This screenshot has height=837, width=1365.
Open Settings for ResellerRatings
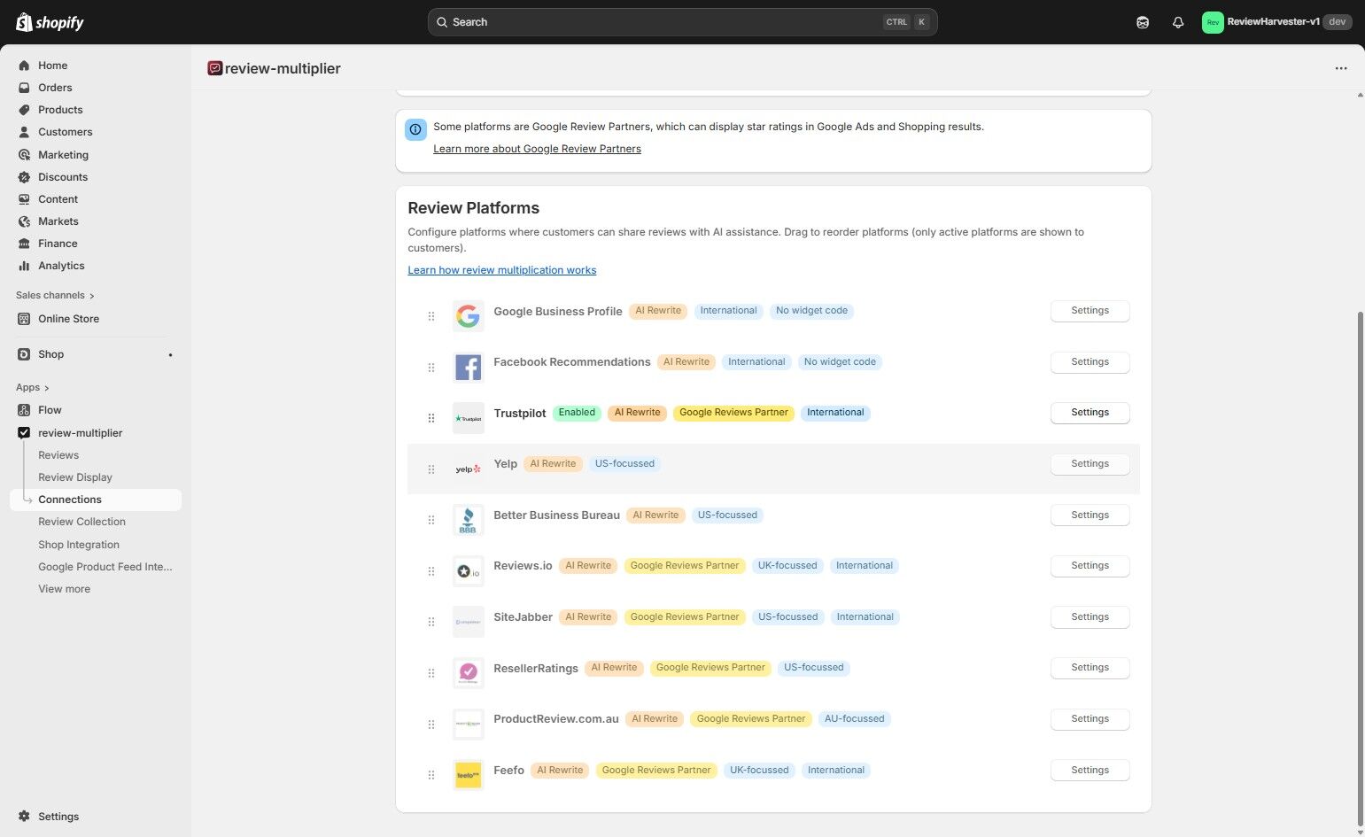1090,668
